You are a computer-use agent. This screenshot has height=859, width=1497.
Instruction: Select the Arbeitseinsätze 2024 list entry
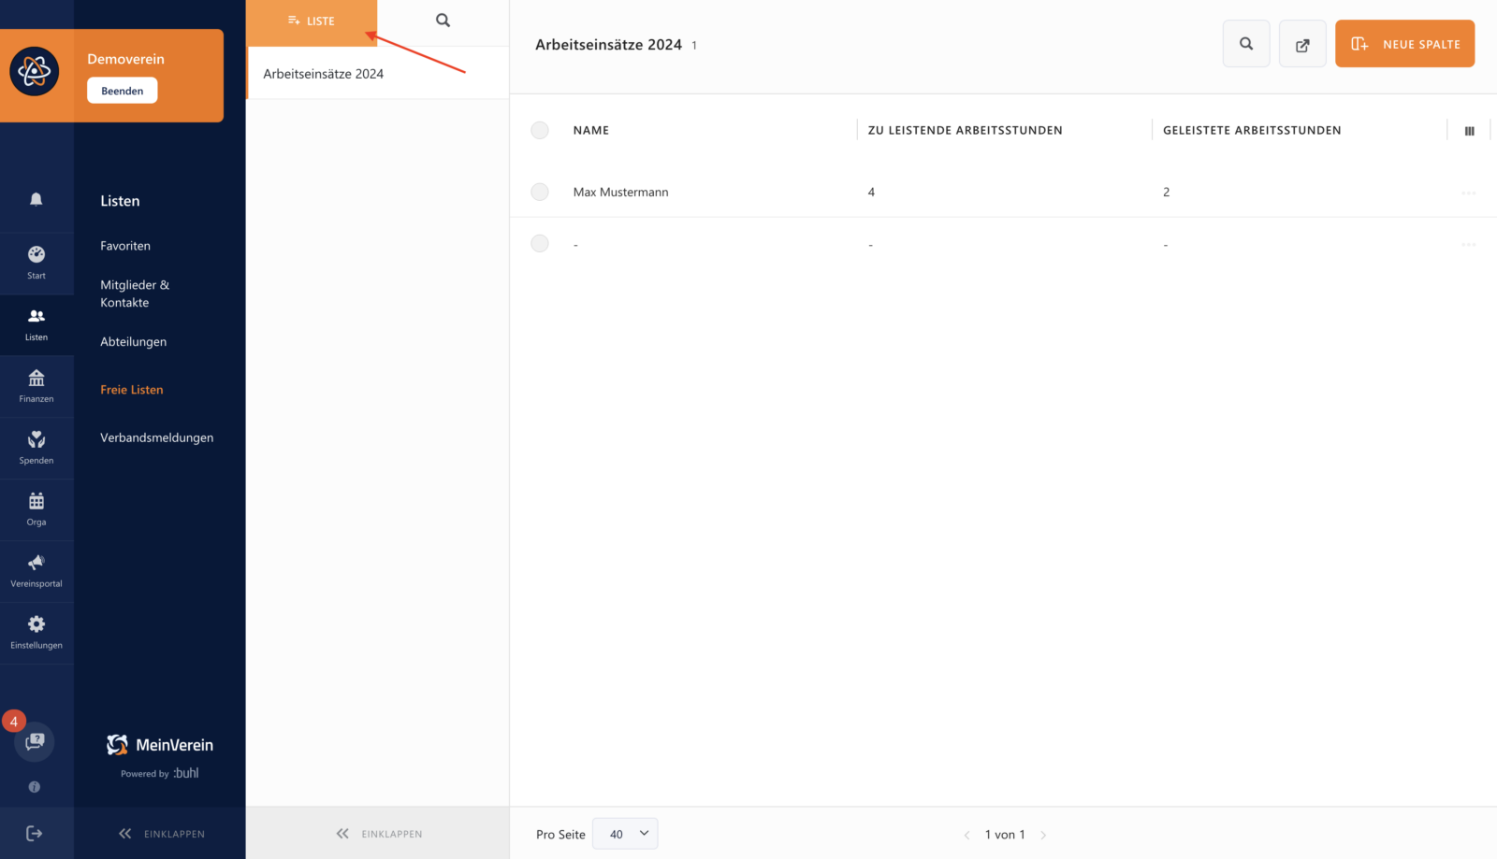tap(378, 74)
